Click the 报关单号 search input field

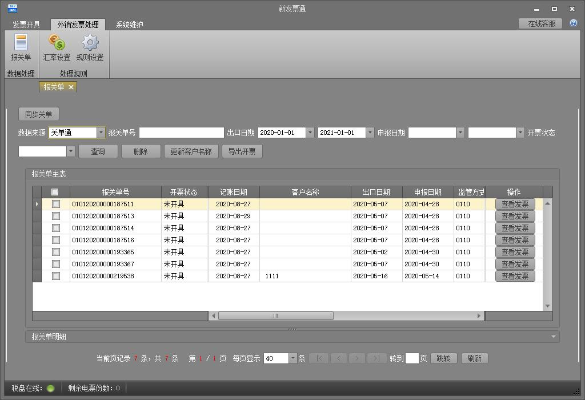181,133
